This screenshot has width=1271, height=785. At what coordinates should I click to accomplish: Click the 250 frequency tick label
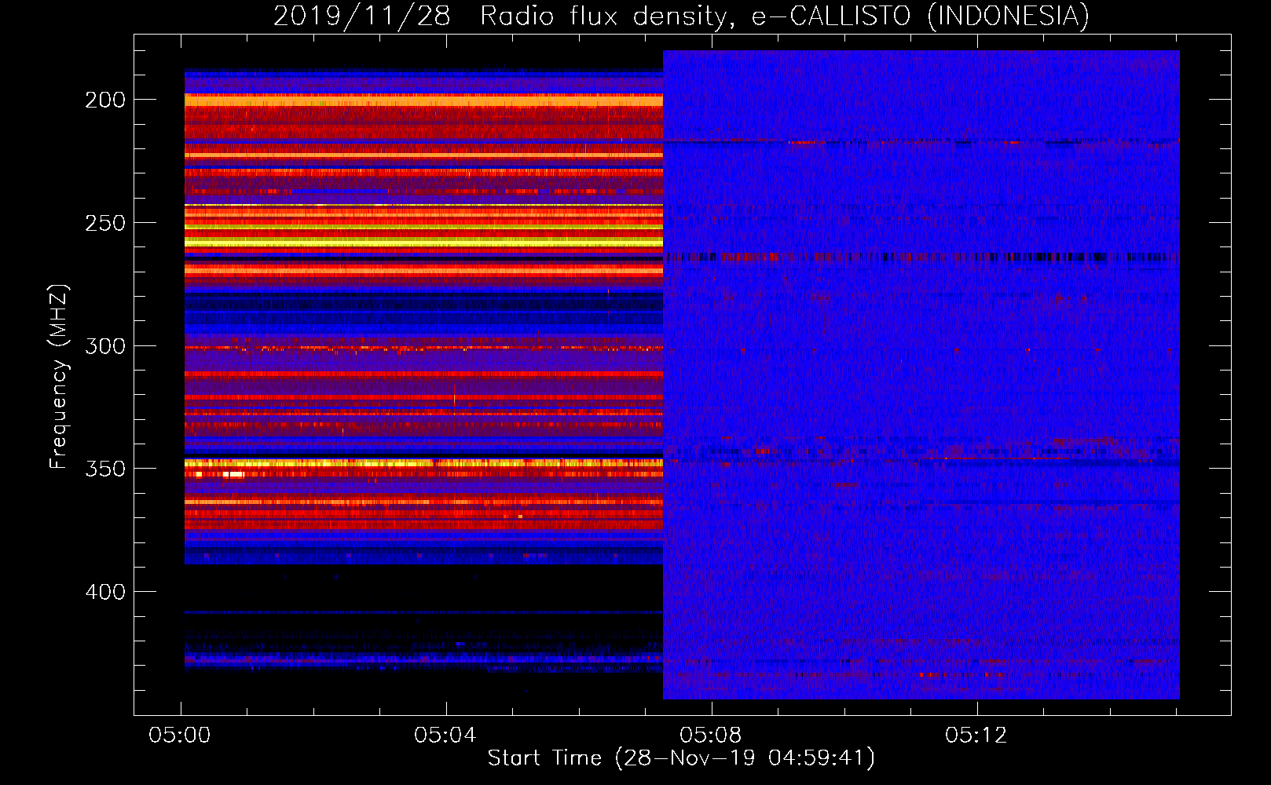click(x=104, y=223)
